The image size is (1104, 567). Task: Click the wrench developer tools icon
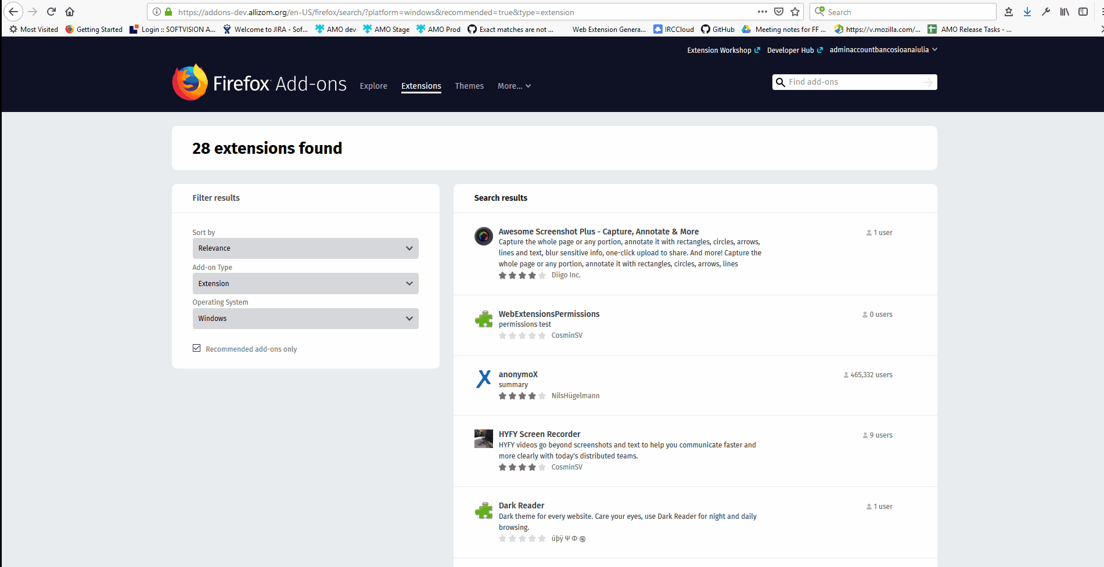(1046, 12)
